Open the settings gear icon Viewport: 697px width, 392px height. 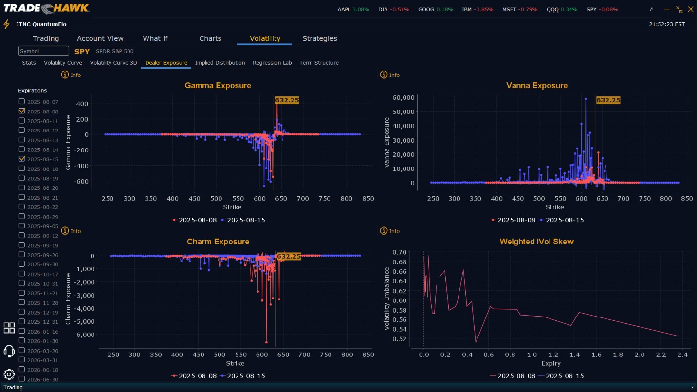[x=9, y=374]
